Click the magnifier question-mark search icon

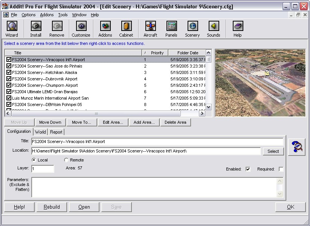[297, 147]
